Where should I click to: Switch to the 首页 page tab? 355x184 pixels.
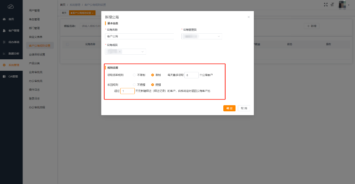(x=64, y=13)
